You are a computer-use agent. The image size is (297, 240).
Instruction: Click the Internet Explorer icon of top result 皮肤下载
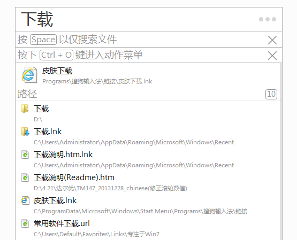coord(29,75)
